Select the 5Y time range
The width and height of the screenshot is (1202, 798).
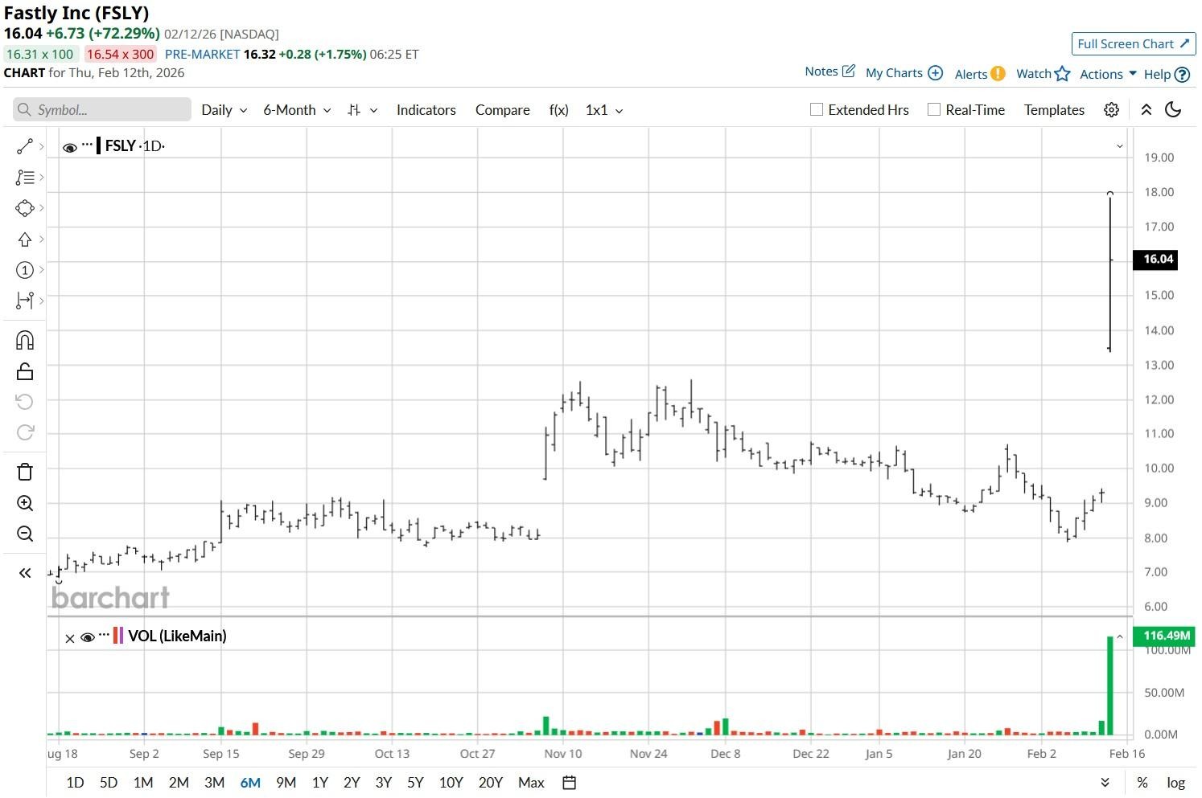(x=415, y=783)
